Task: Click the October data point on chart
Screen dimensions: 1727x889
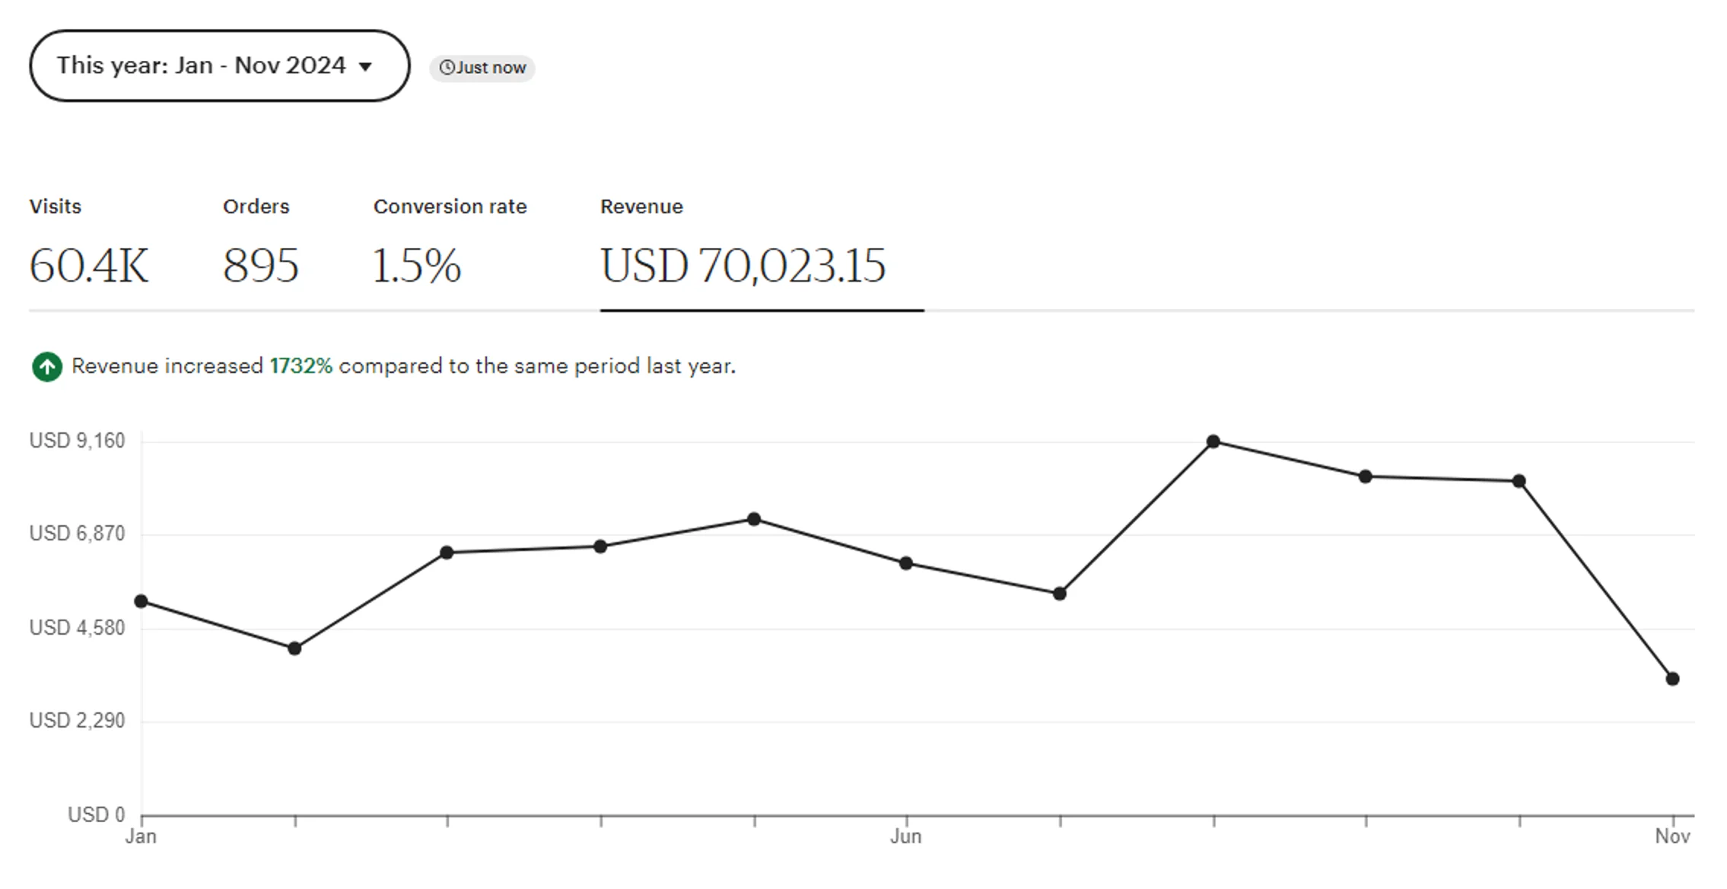Action: tap(1519, 481)
